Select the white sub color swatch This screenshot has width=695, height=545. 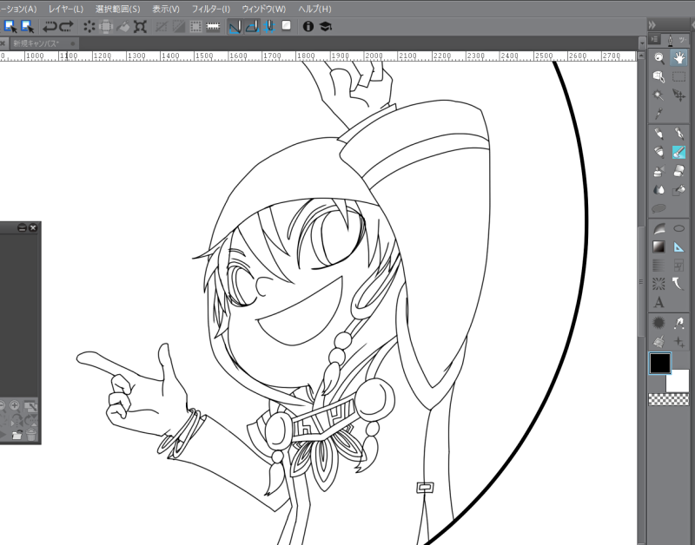click(678, 381)
